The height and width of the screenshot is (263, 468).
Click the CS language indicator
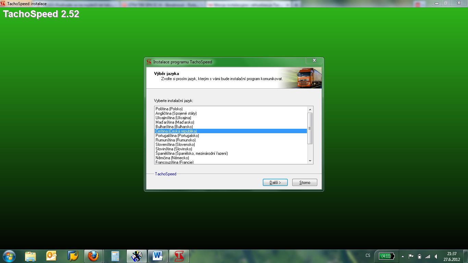[368, 255]
